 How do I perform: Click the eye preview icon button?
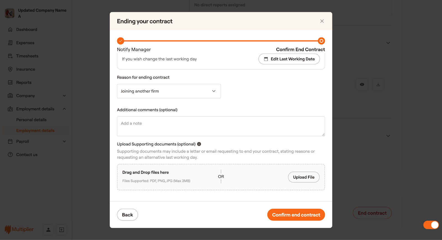tap(362, 85)
